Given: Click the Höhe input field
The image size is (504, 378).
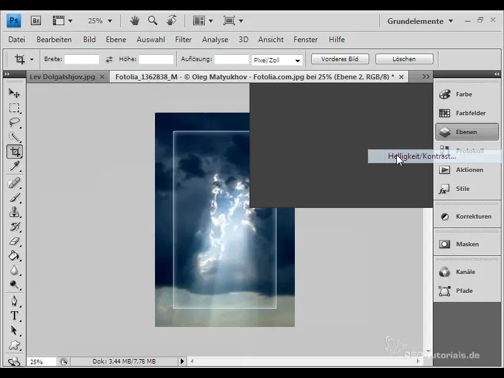Looking at the screenshot, I should coord(156,59).
